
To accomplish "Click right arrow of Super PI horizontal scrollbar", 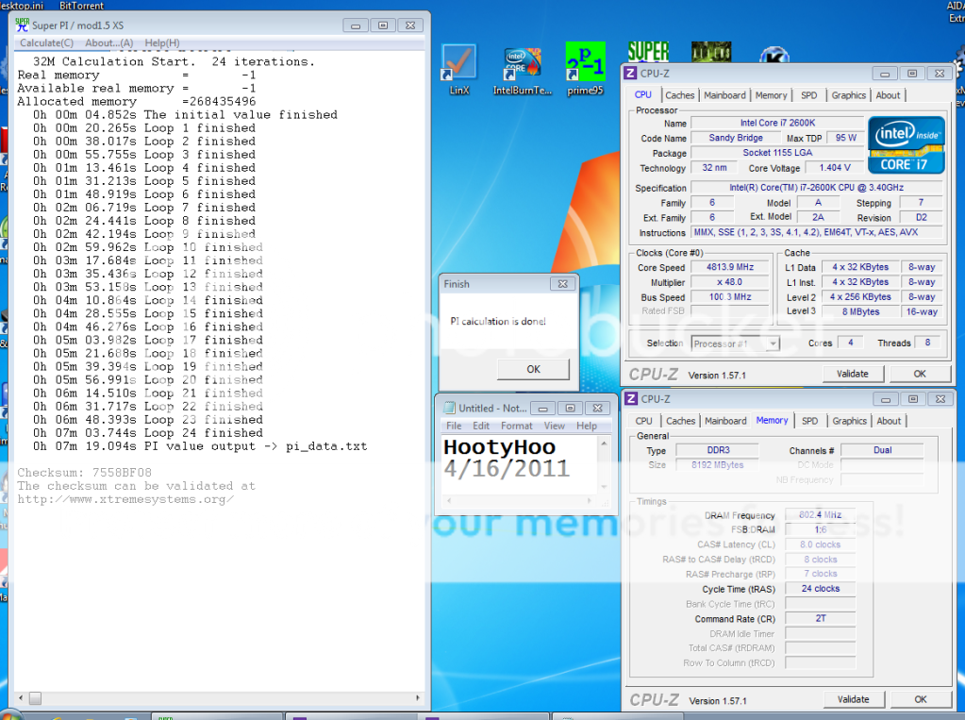I will pos(418,698).
